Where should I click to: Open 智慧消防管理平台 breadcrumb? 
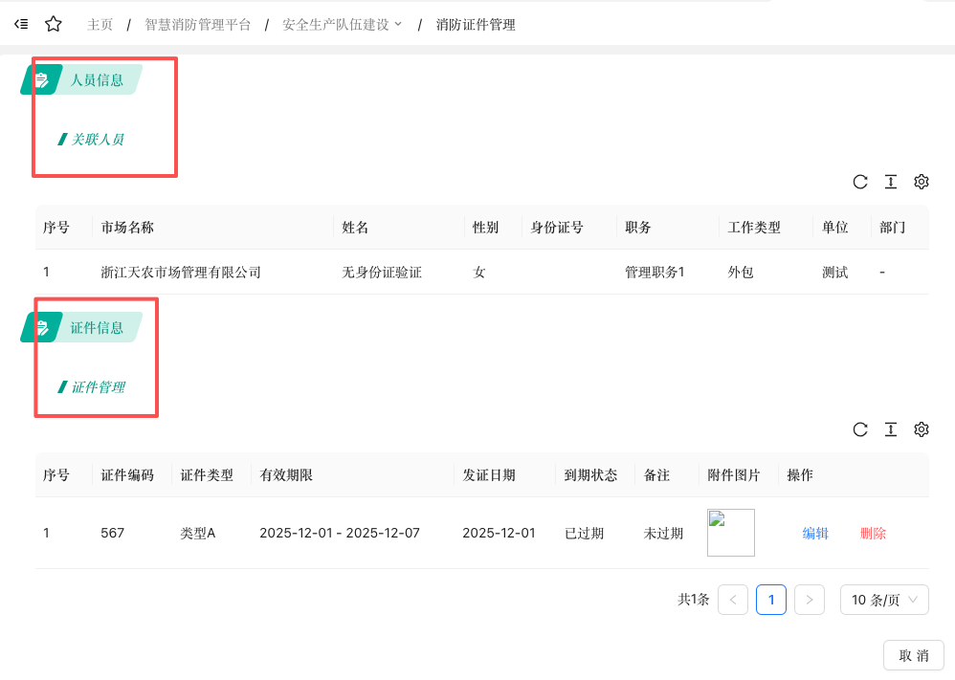pos(197,24)
